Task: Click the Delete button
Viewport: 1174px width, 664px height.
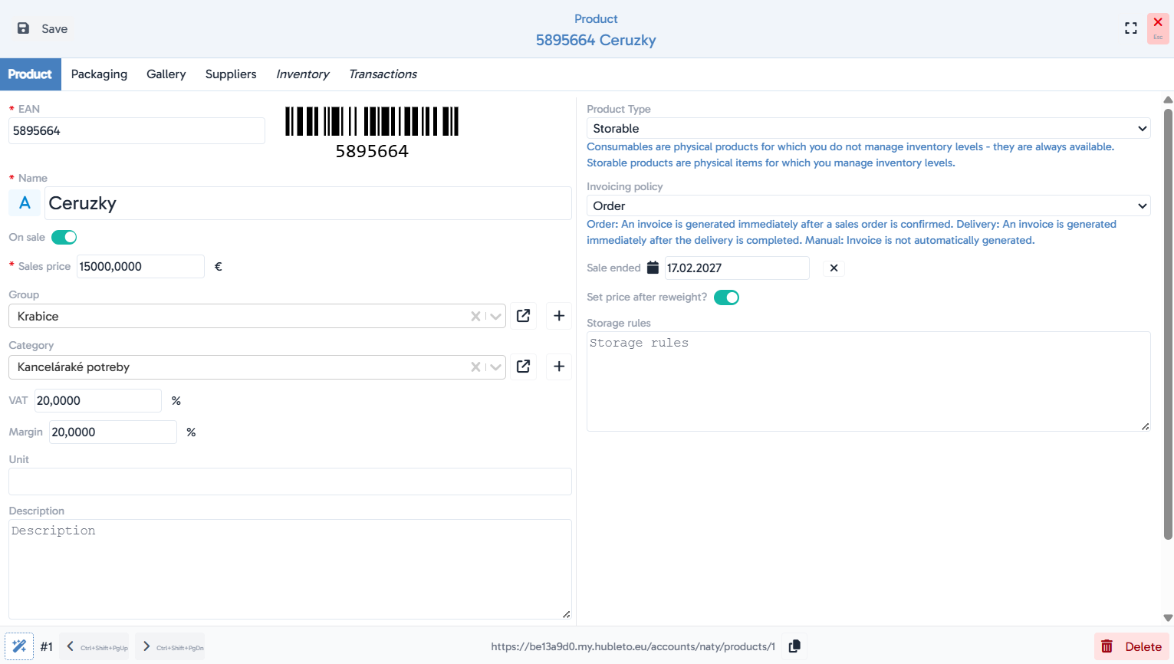Action: pos(1132,646)
